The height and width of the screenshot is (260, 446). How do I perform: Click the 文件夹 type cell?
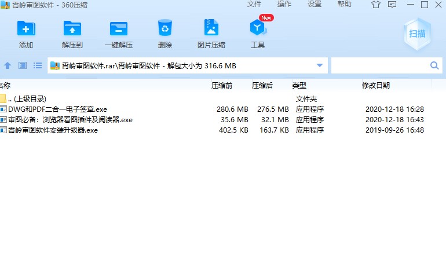click(x=306, y=98)
